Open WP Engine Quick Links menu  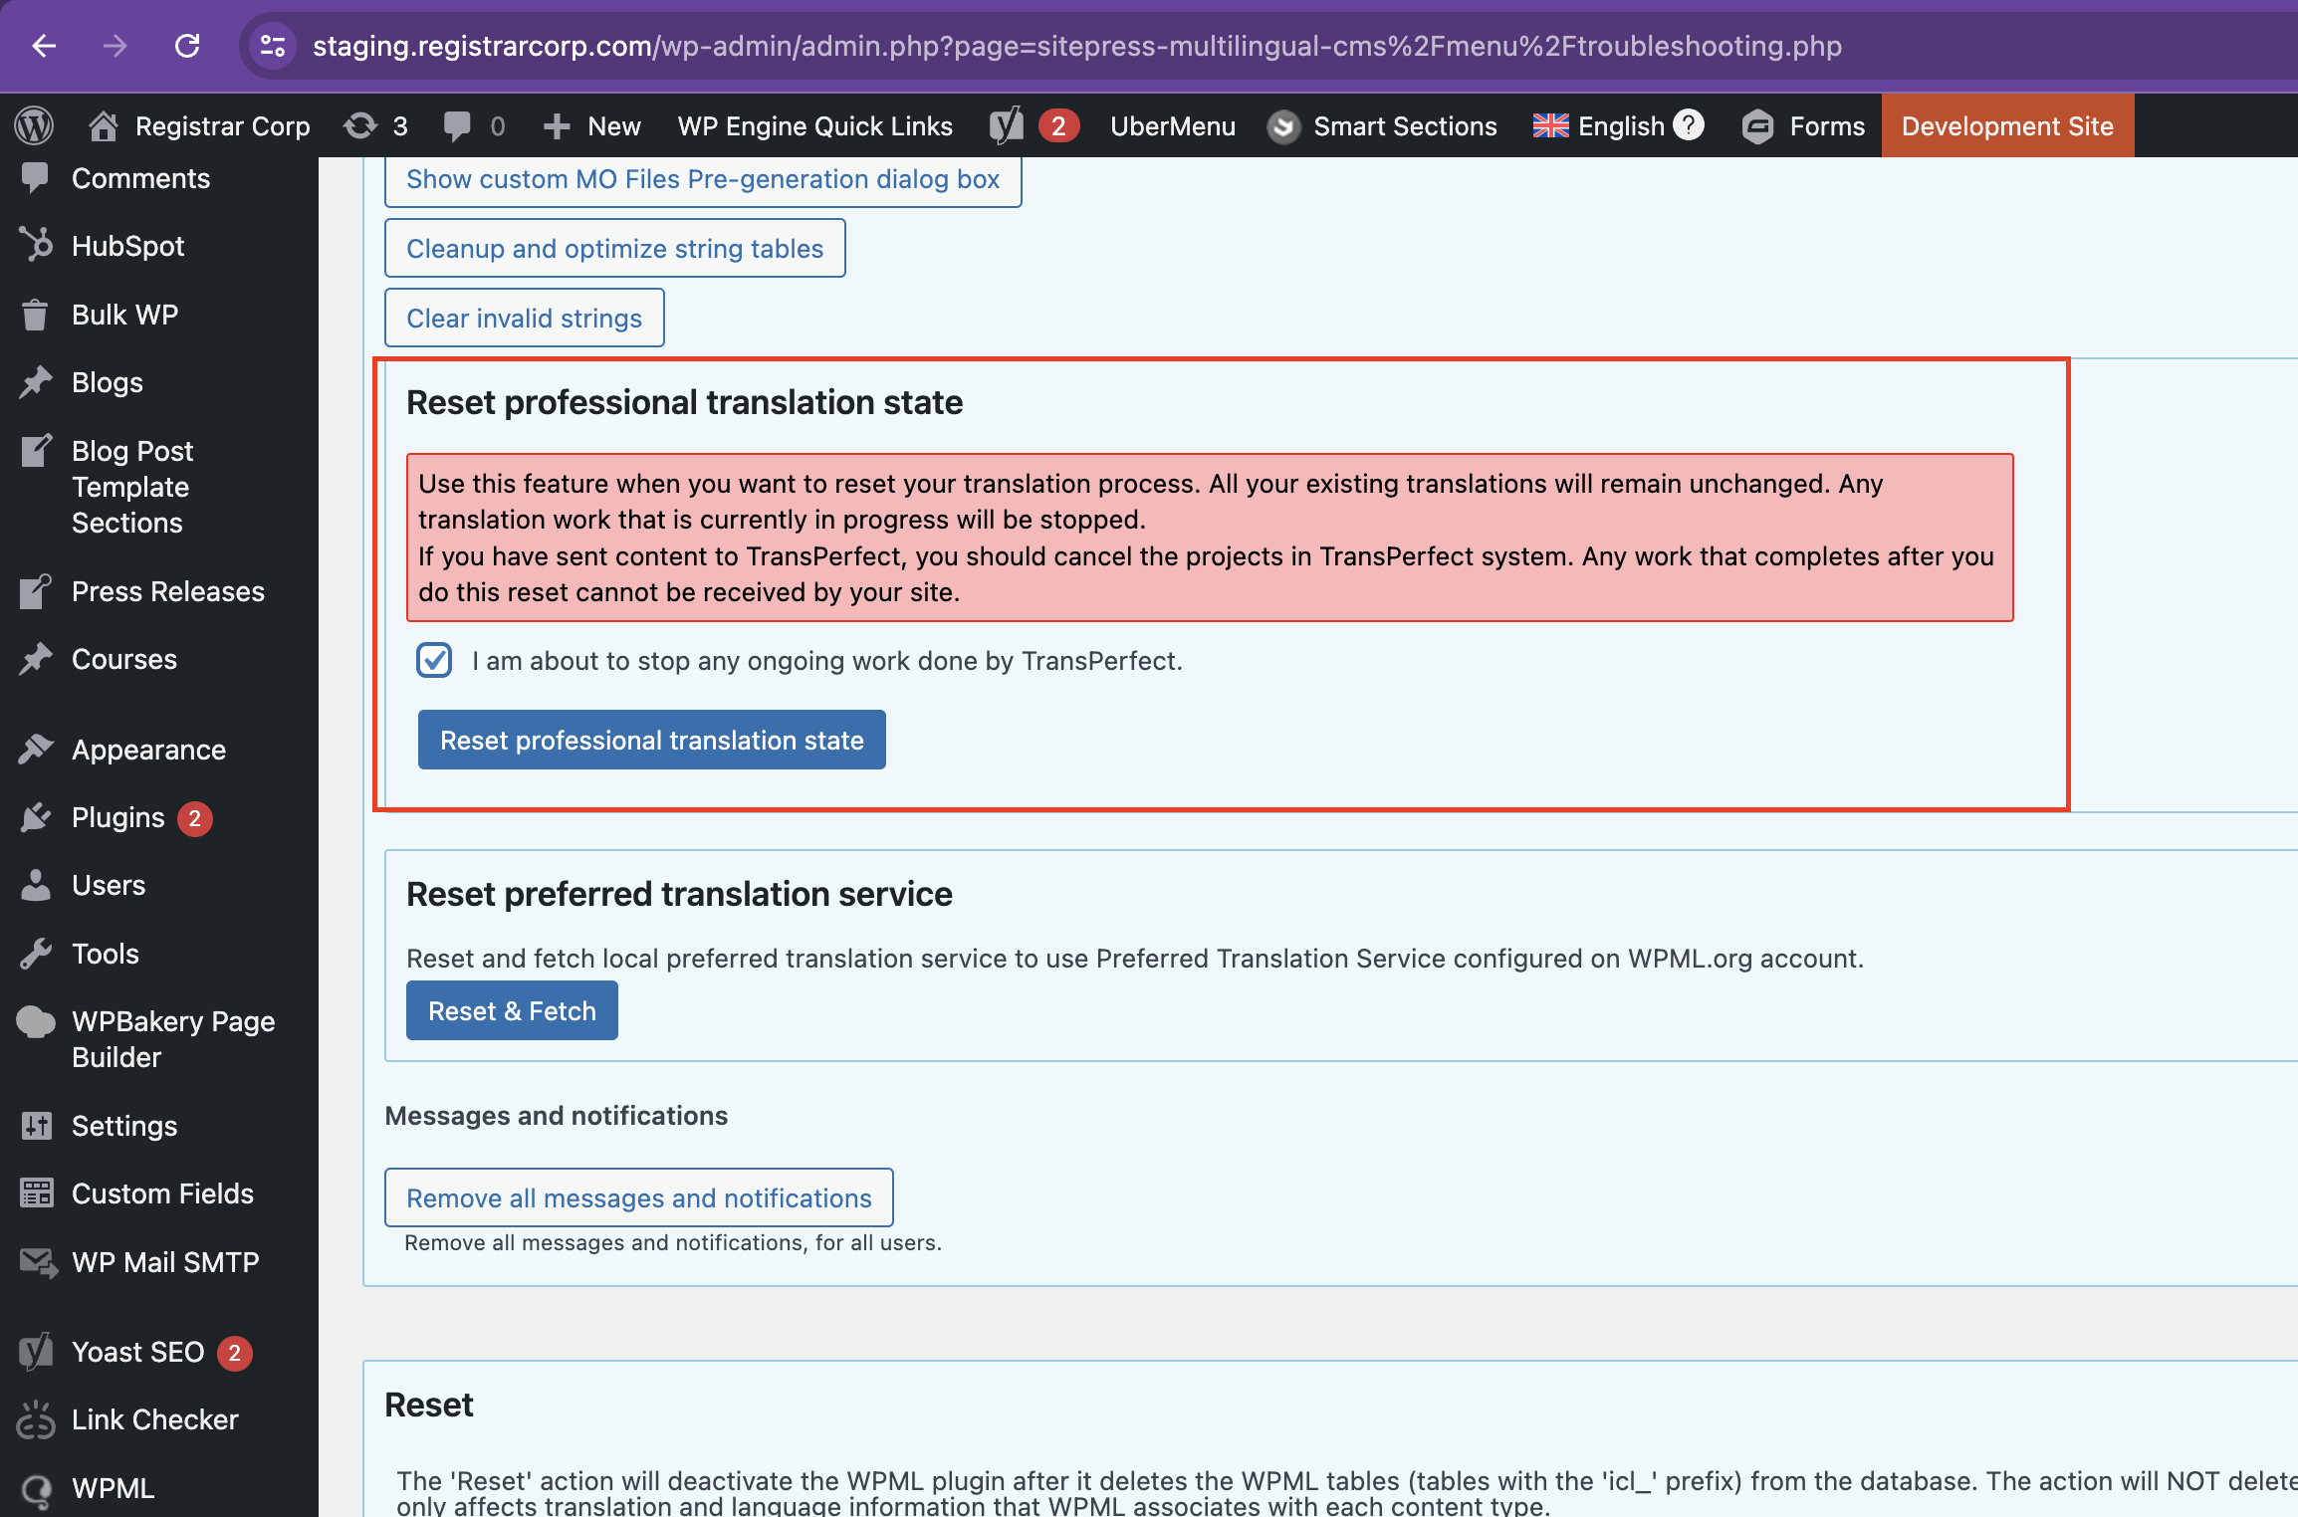(815, 126)
